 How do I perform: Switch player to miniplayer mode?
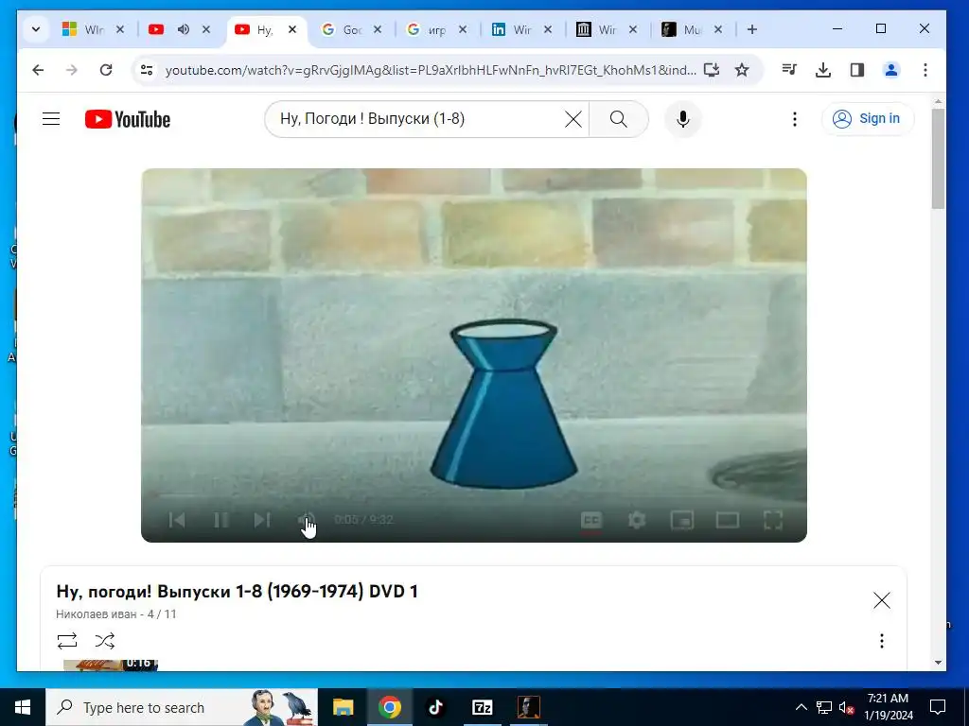[682, 520]
